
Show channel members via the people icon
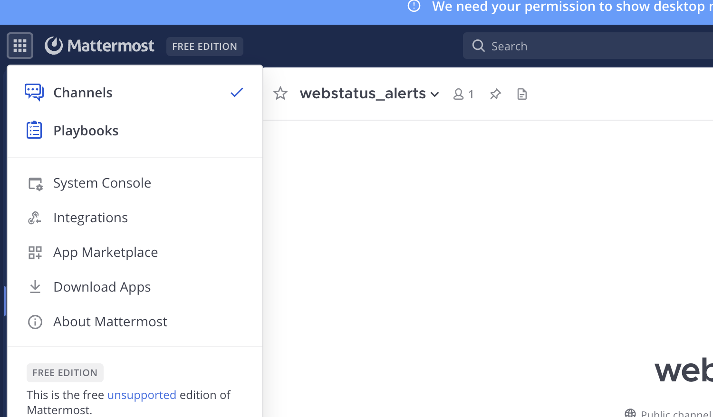tap(463, 94)
